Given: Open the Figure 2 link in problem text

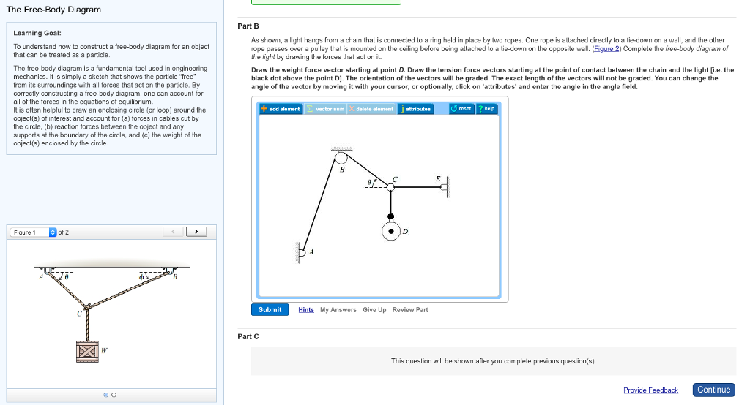Looking at the screenshot, I should click(607, 48).
